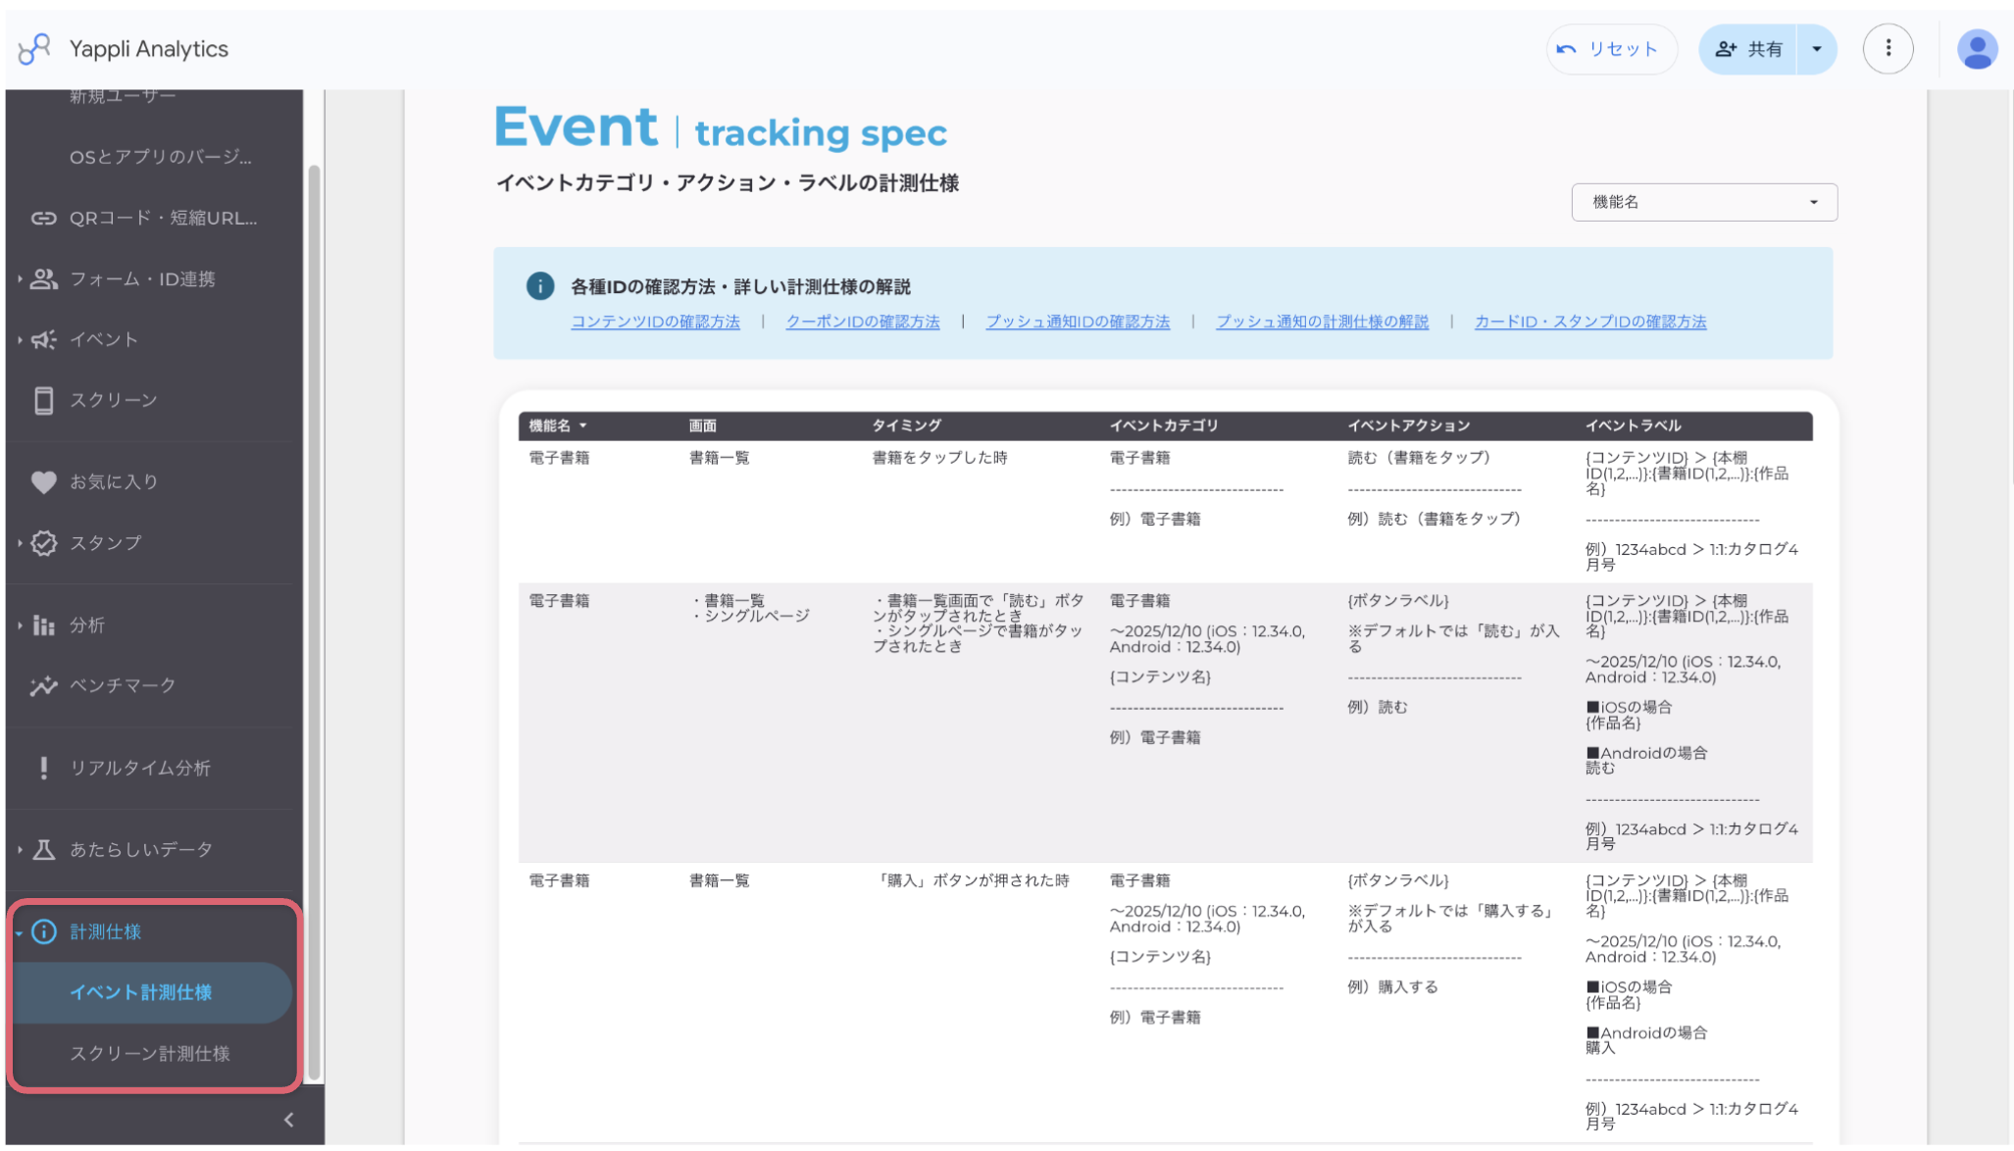Open コンテンツIDの確認方法 link
The width and height of the screenshot is (2014, 1151).
point(655,322)
